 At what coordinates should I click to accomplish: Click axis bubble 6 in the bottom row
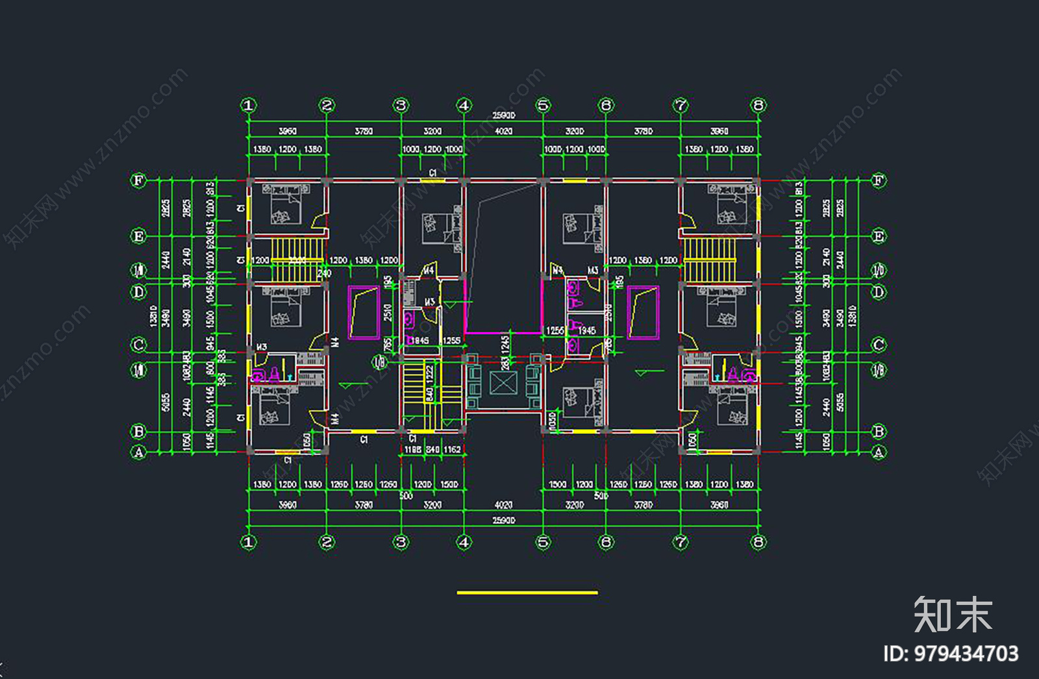tap(606, 542)
